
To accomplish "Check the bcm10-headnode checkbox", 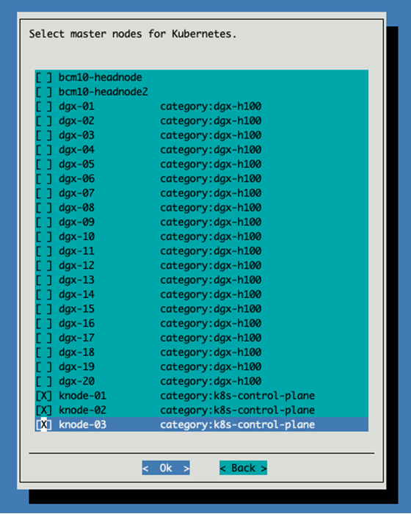I will 44,77.
